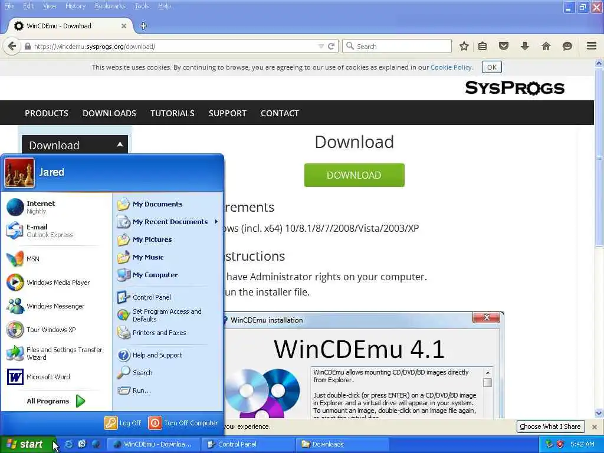This screenshot has height=453, width=604.
Task: Open My Music folder
Action: [x=168, y=257]
